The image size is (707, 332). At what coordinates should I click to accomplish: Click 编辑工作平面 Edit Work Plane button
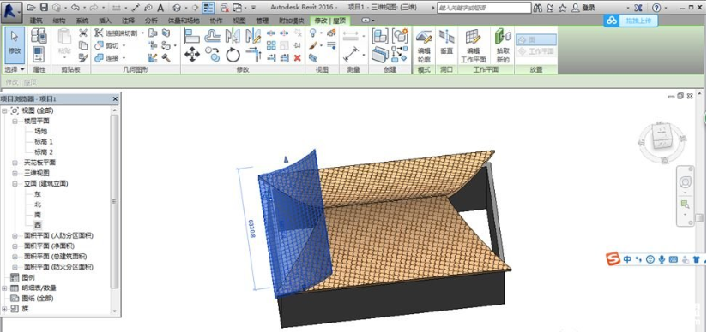473,45
